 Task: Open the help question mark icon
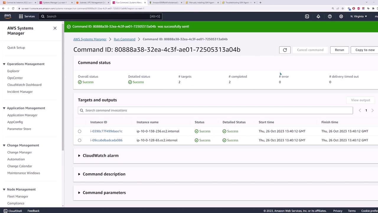(x=330, y=16)
